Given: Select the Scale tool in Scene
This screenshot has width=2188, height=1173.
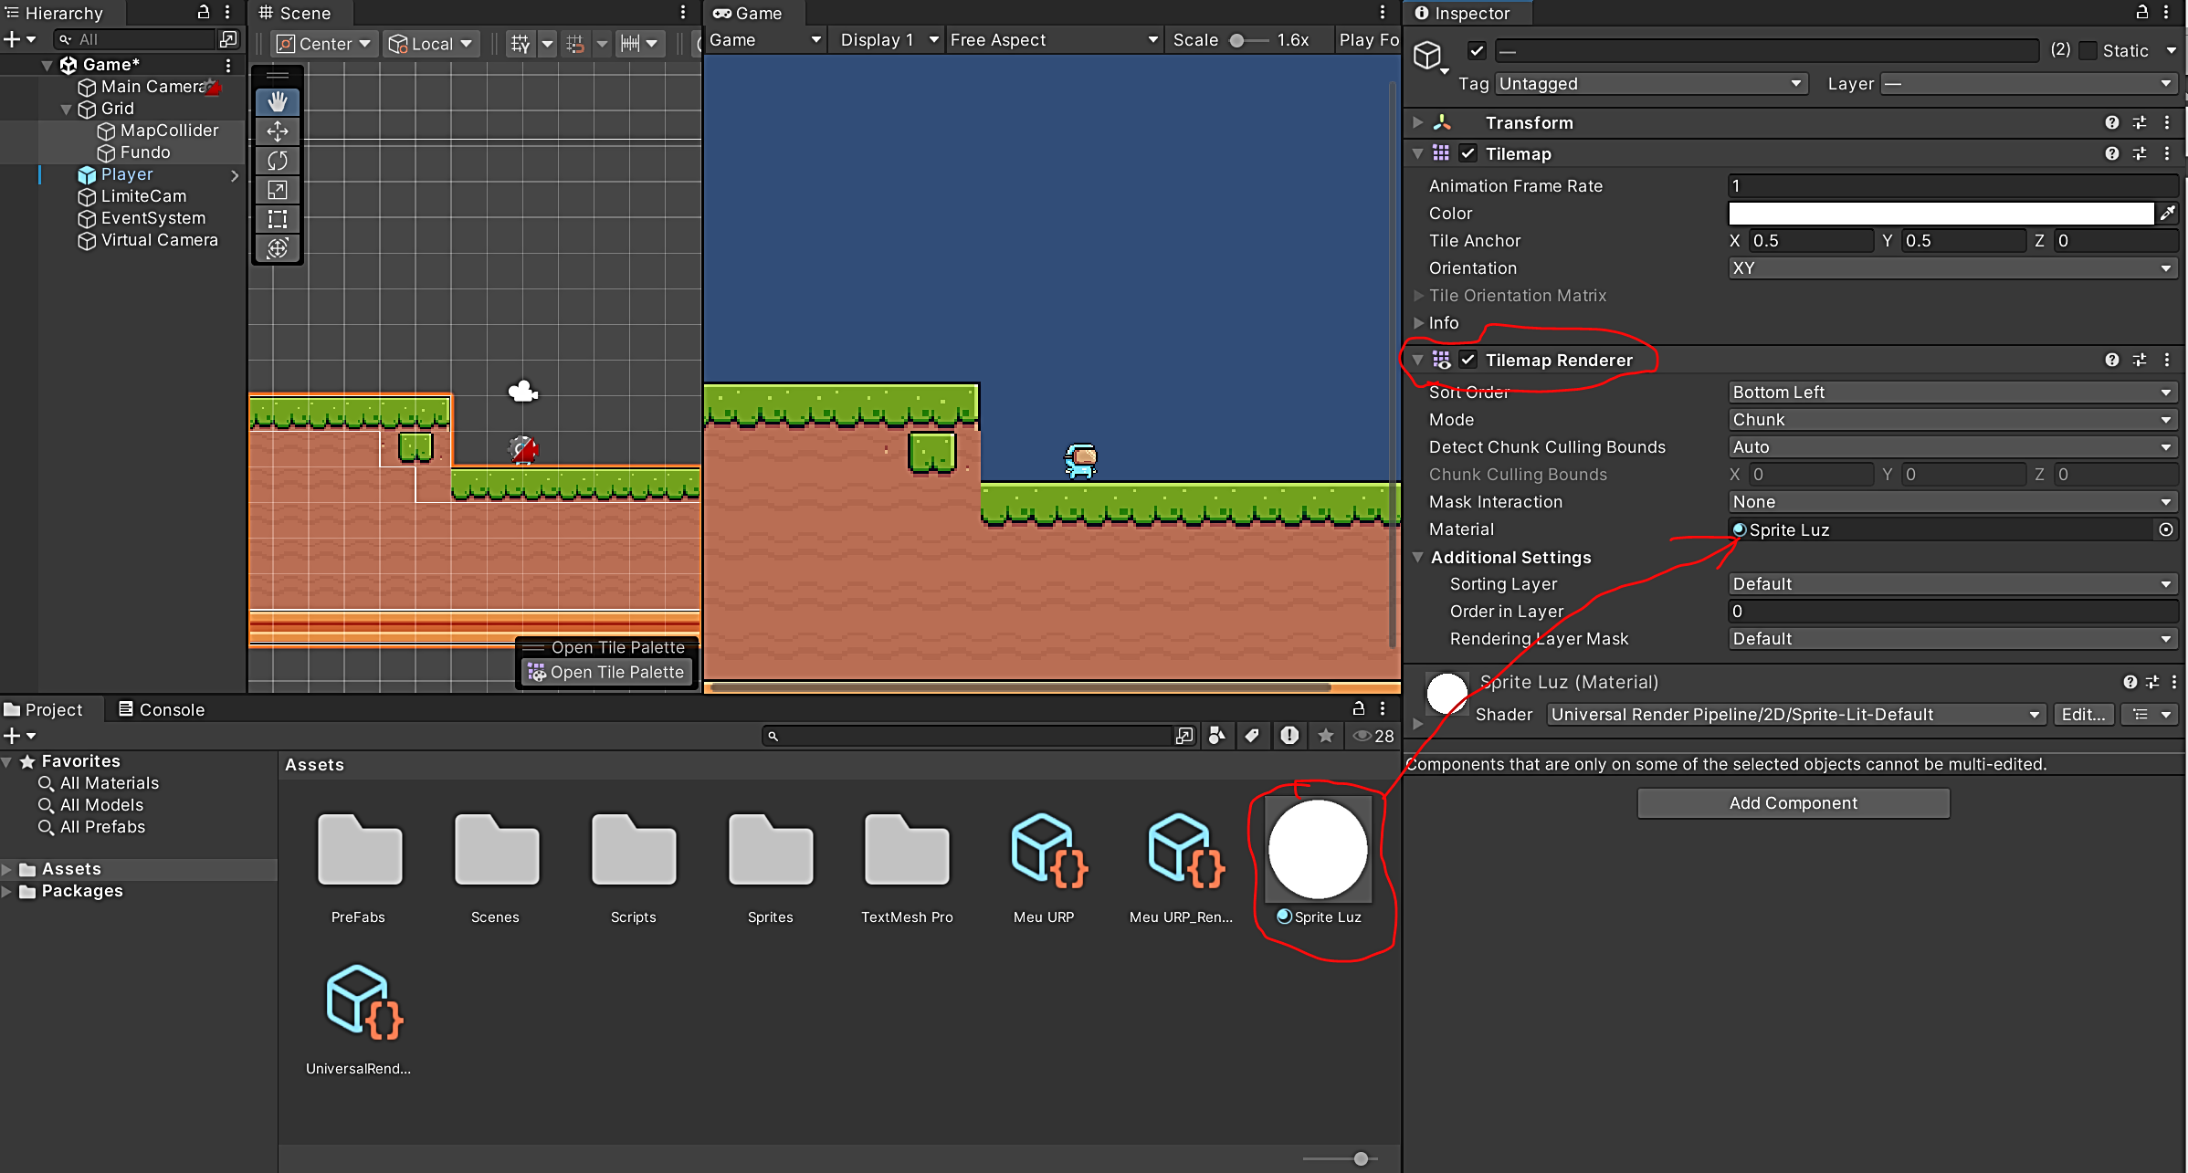Looking at the screenshot, I should (278, 190).
